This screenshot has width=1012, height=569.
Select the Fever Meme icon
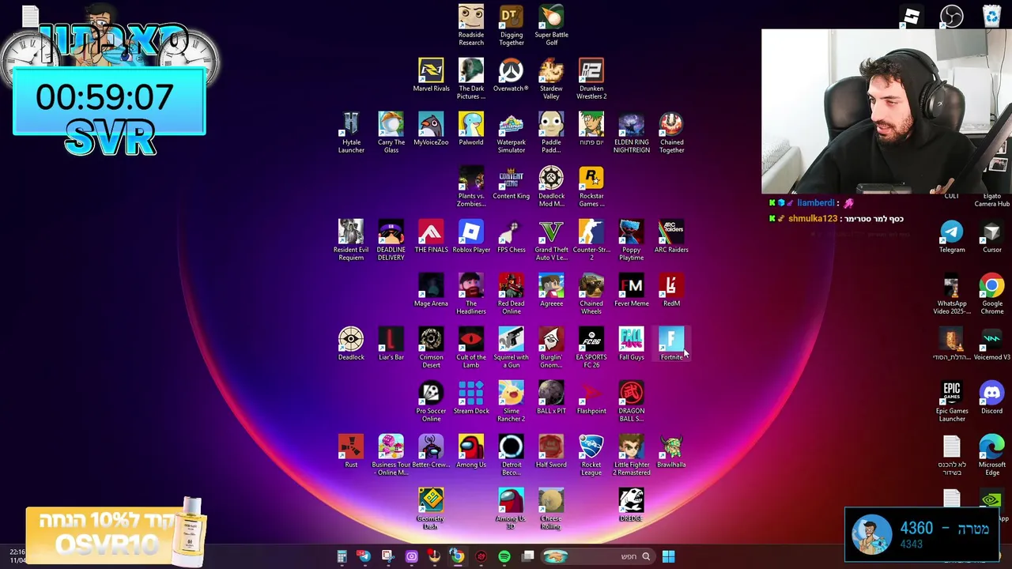click(631, 290)
